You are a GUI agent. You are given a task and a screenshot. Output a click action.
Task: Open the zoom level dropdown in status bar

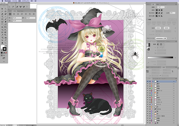7,125
